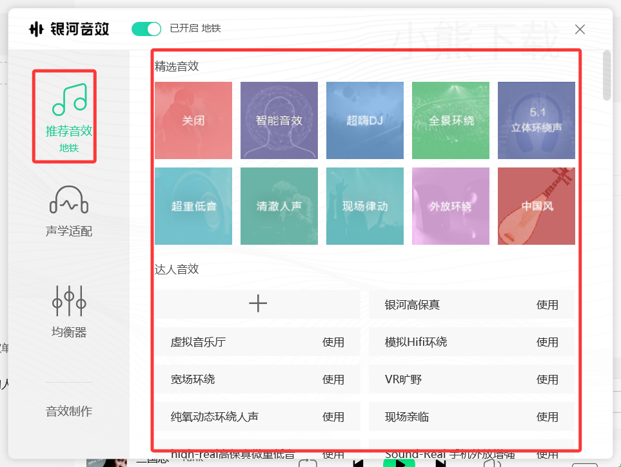Enable the 超重低音 bass tile
This screenshot has height=467, width=621.
click(x=193, y=206)
